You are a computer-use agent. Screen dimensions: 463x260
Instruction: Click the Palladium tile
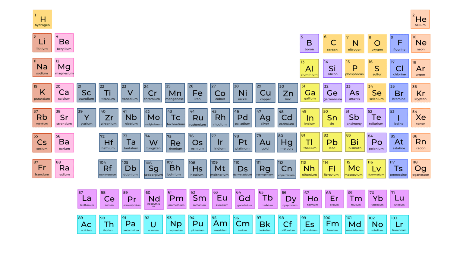pos(243,118)
